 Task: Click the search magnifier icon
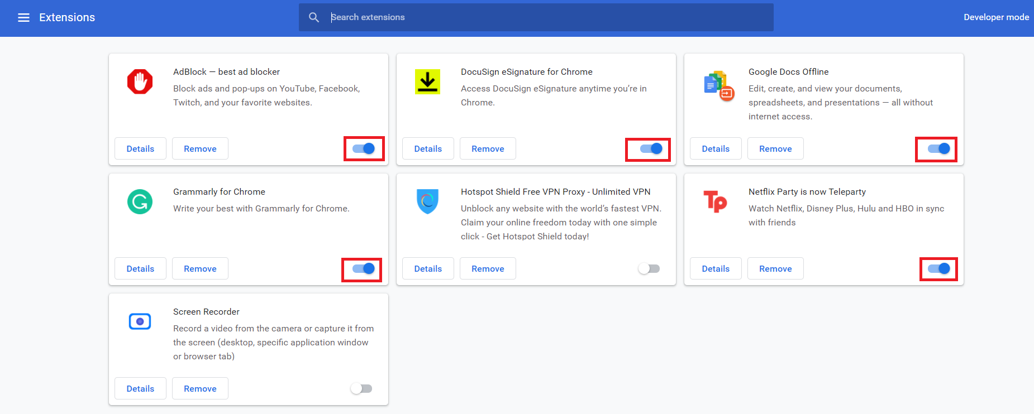(314, 17)
